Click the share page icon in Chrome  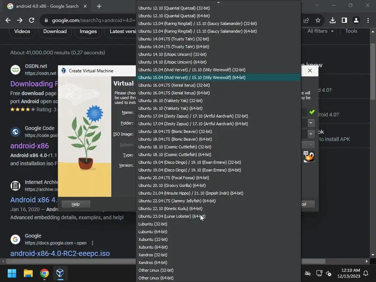pyautogui.click(x=306, y=21)
